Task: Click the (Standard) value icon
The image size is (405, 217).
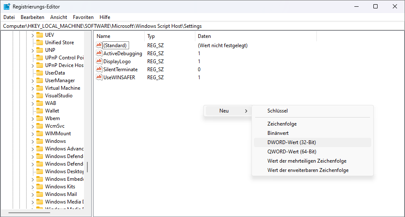Action: tap(99, 46)
